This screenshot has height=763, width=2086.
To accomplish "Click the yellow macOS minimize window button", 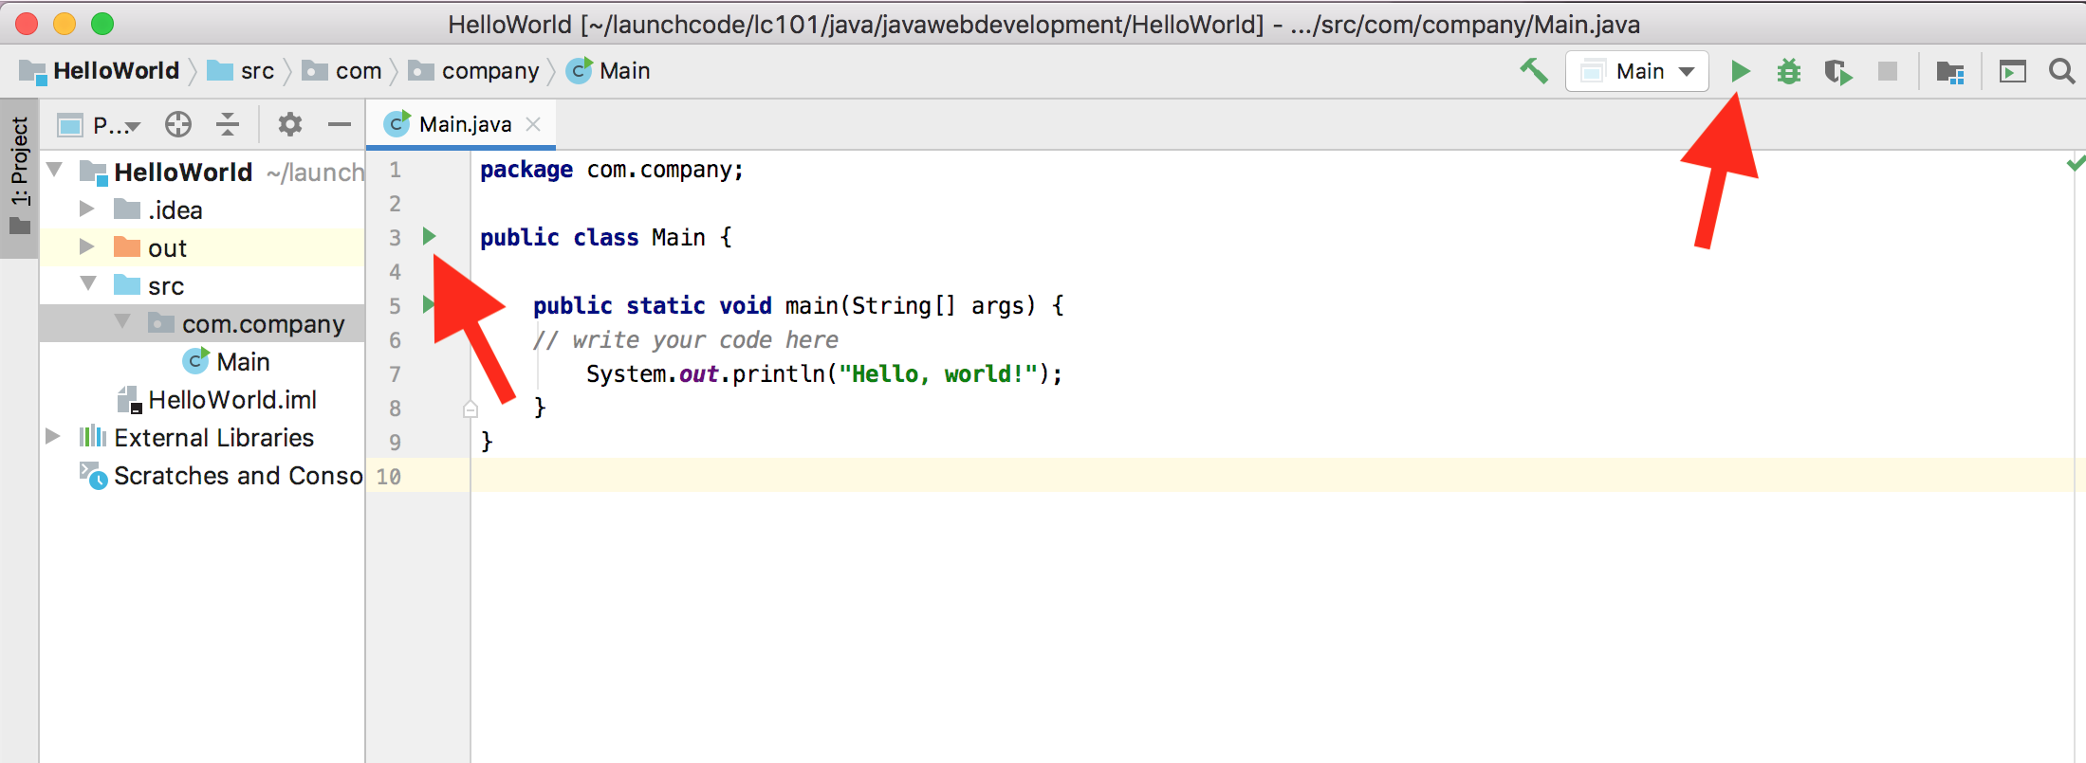I will click(65, 24).
